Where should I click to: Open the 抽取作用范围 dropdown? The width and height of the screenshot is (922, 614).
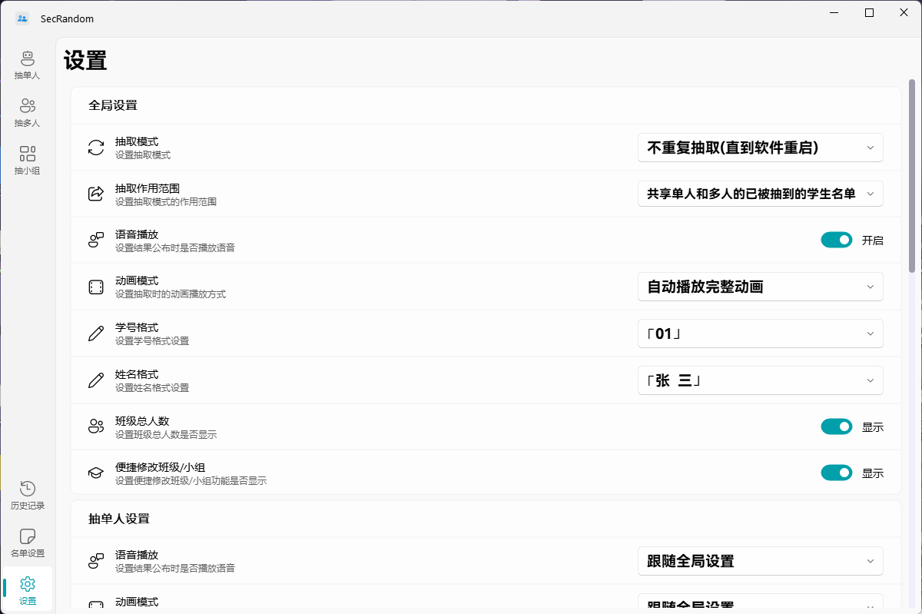(761, 194)
